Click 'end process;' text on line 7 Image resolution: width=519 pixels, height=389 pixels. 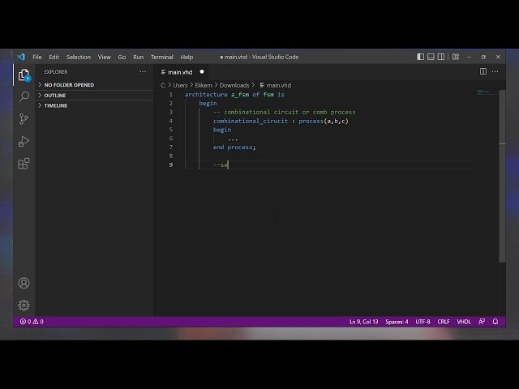pyautogui.click(x=234, y=147)
